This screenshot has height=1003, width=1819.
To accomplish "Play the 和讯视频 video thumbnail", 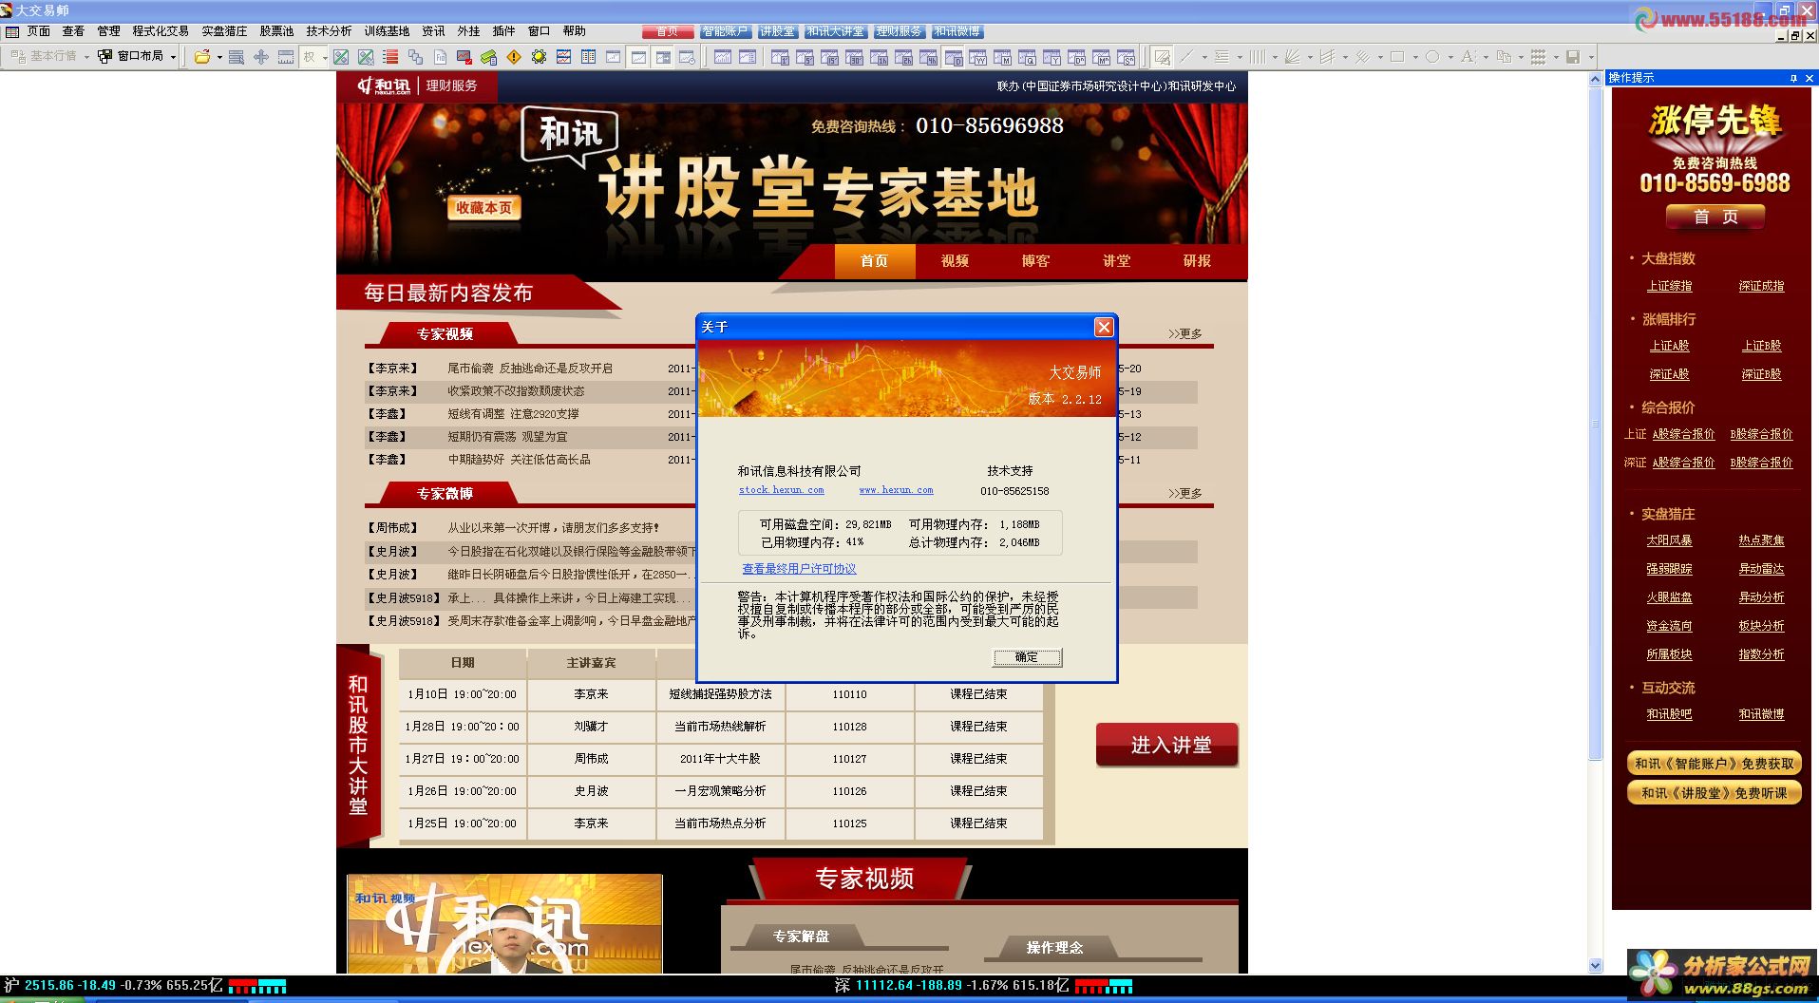I will pos(504,924).
